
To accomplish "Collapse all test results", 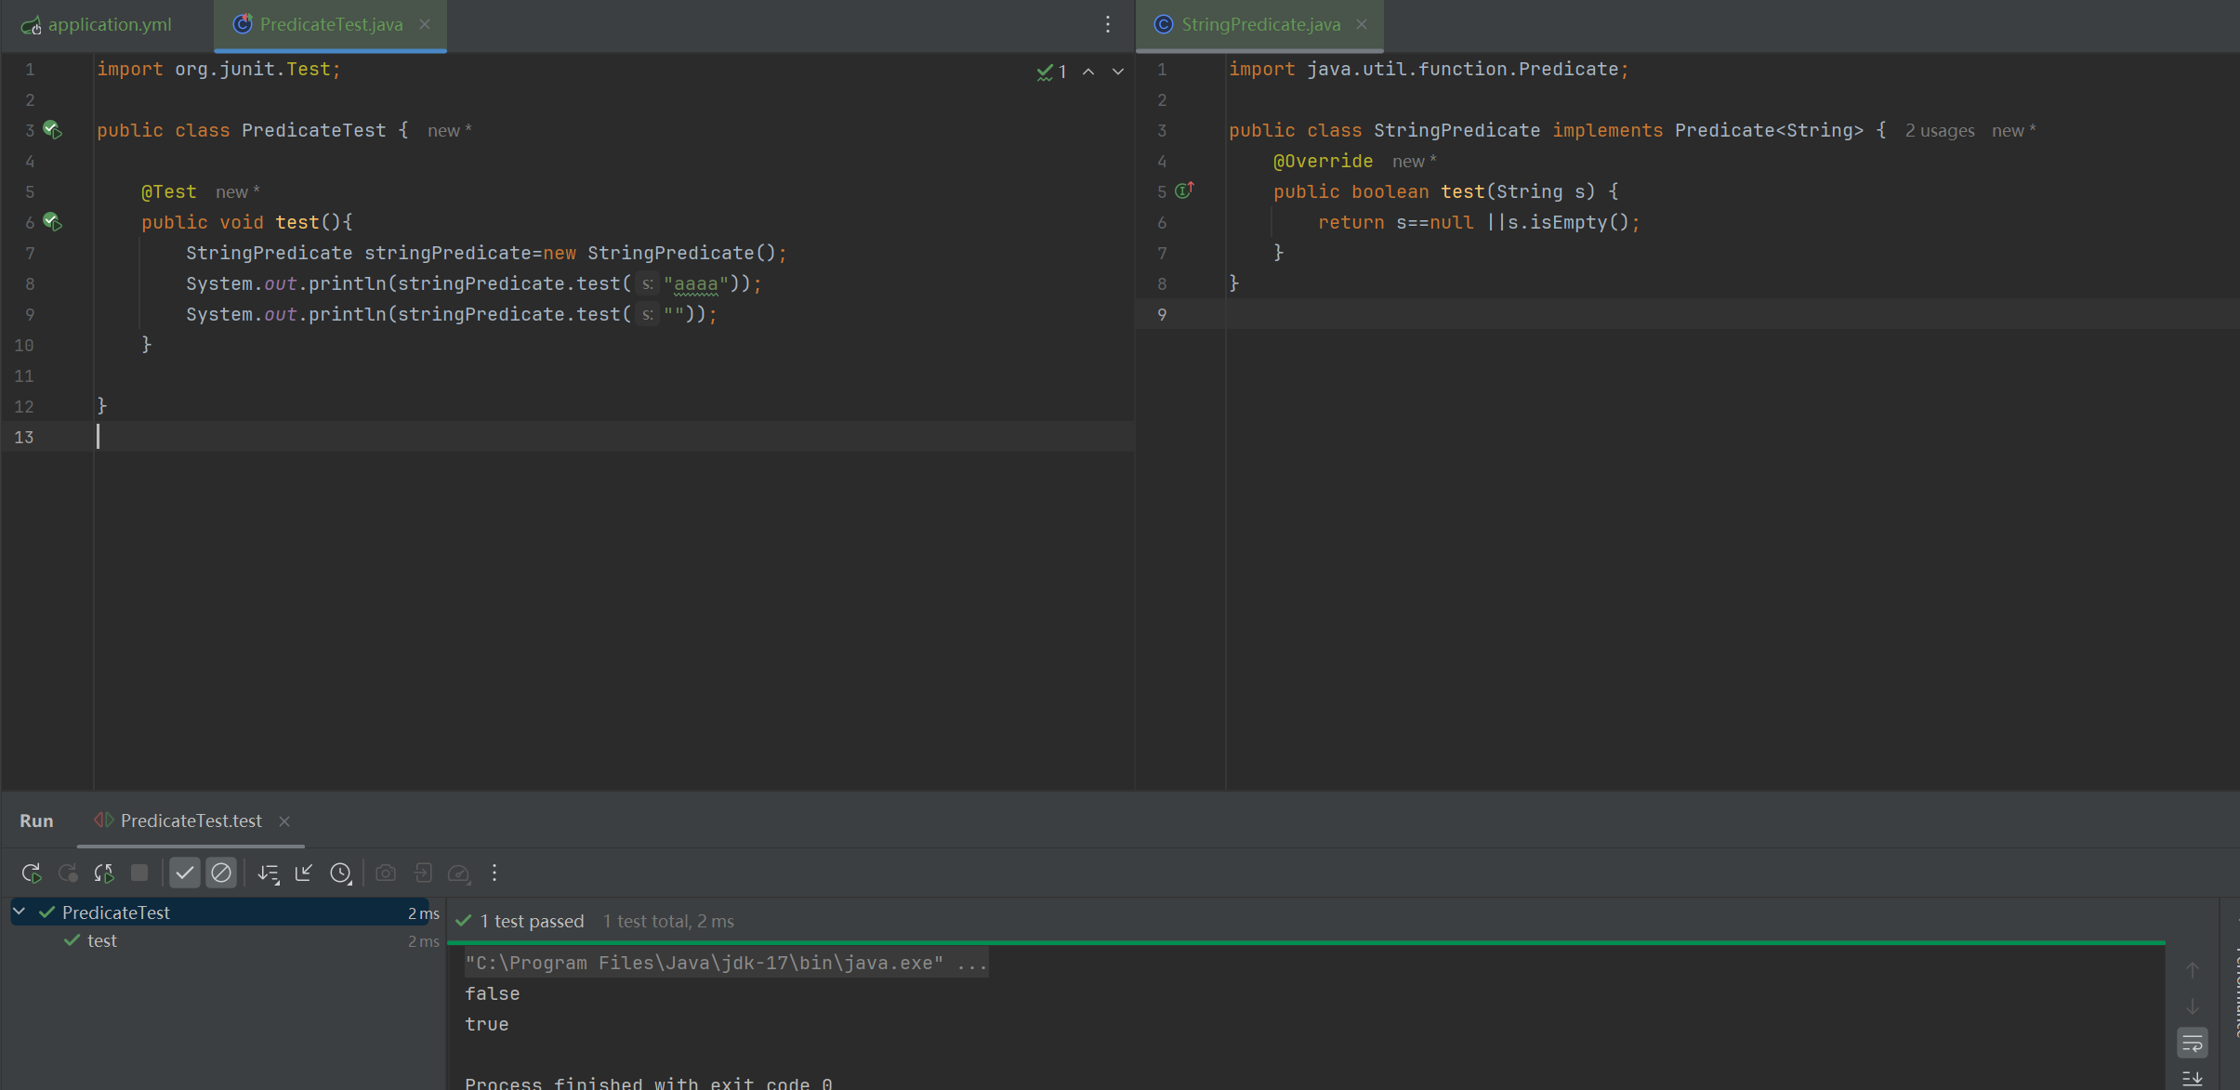I will coord(304,873).
